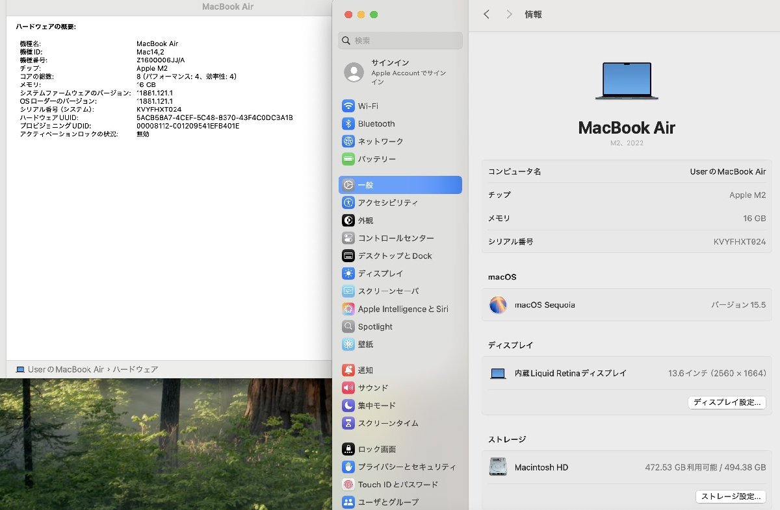The image size is (780, 510).
Task: Open the アクセシビリティ icon
Action: point(348,202)
